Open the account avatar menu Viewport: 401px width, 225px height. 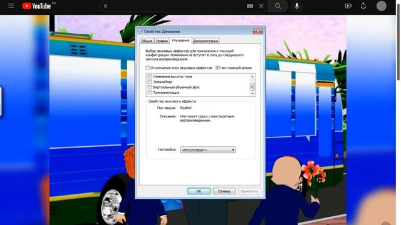[382, 6]
